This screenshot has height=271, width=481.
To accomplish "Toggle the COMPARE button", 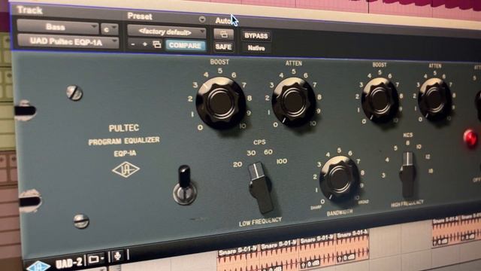I will pyautogui.click(x=185, y=45).
